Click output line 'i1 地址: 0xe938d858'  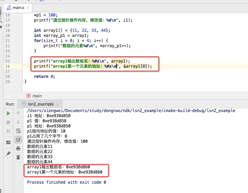pyautogui.click(x=49, y=116)
